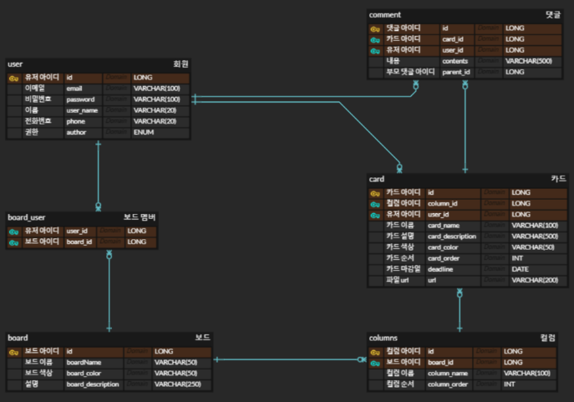574x402 pixels.
Task: Click the 'board_id' column in board_user table
Action: pos(79,242)
